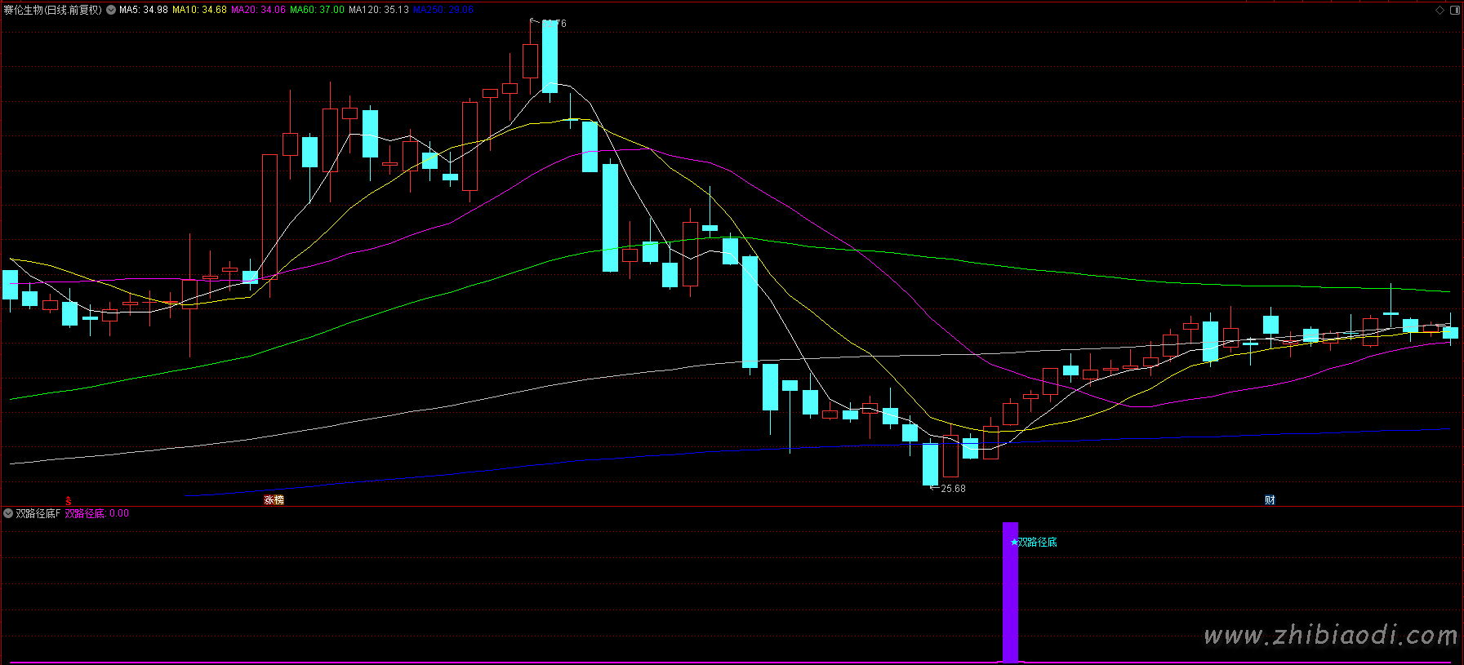Click the red S marker on the time axis
This screenshot has width=1464, height=665.
click(69, 500)
